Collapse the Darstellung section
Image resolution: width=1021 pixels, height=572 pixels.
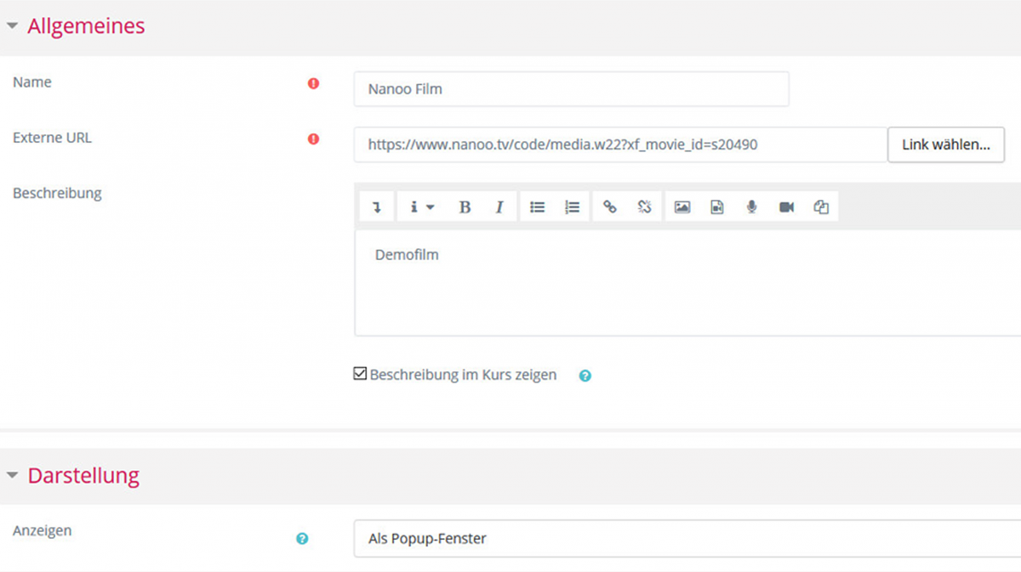click(x=12, y=475)
